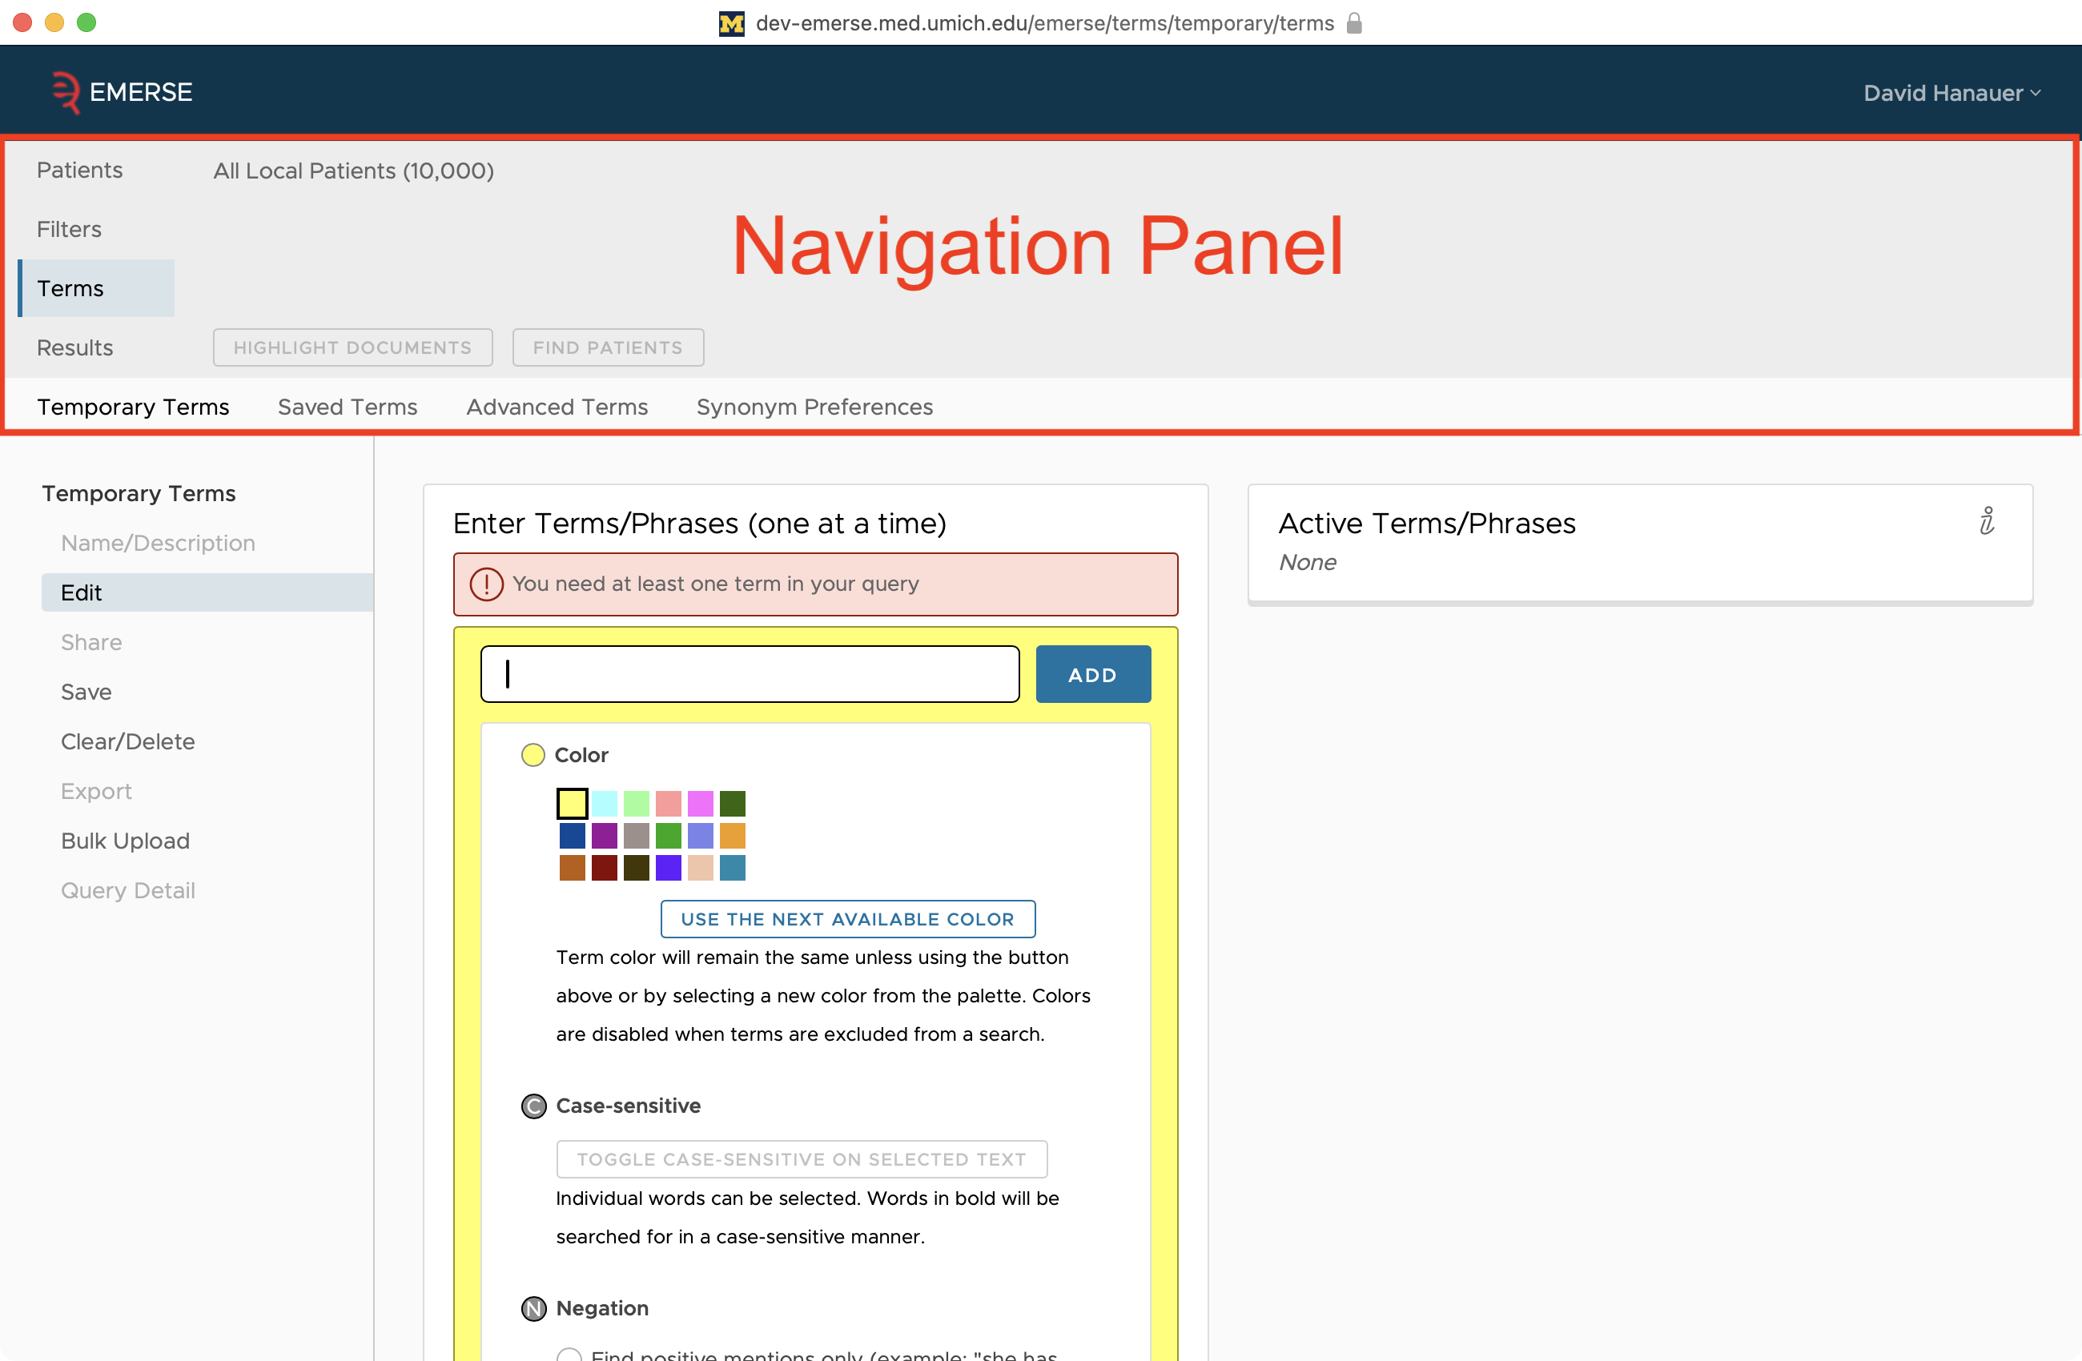Switch to the Saved Terms tab

pos(348,407)
